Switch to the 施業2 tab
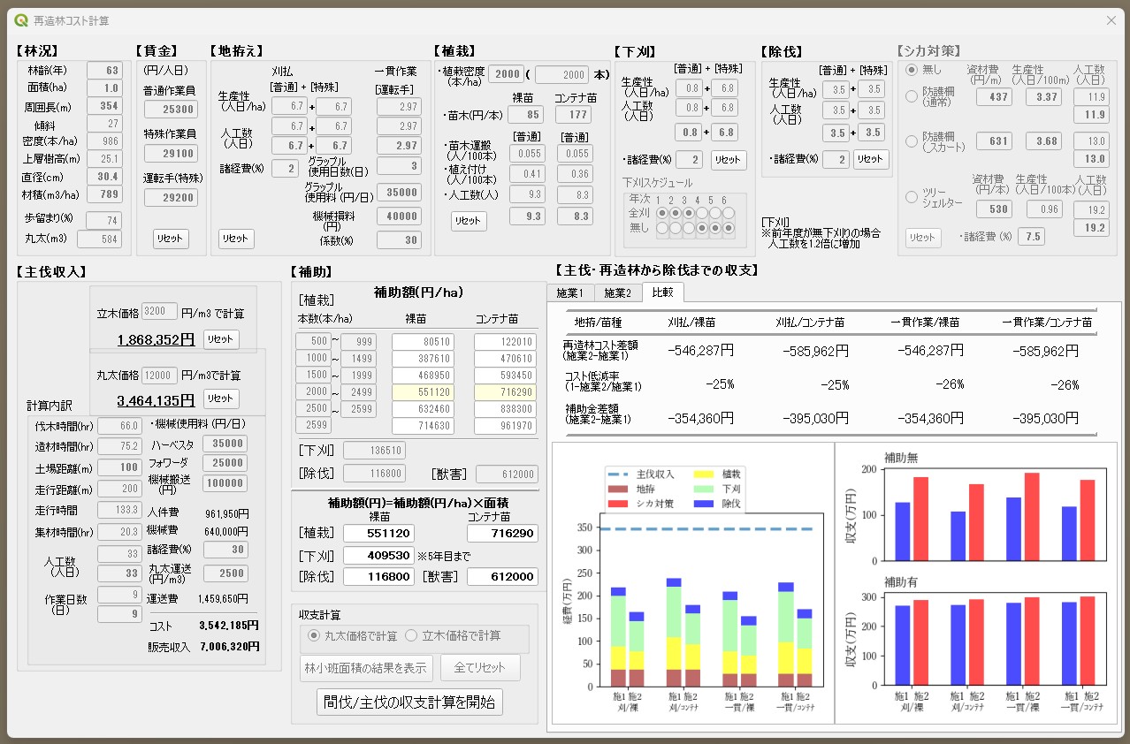Screen dimensions: 1130x744 tap(617, 292)
